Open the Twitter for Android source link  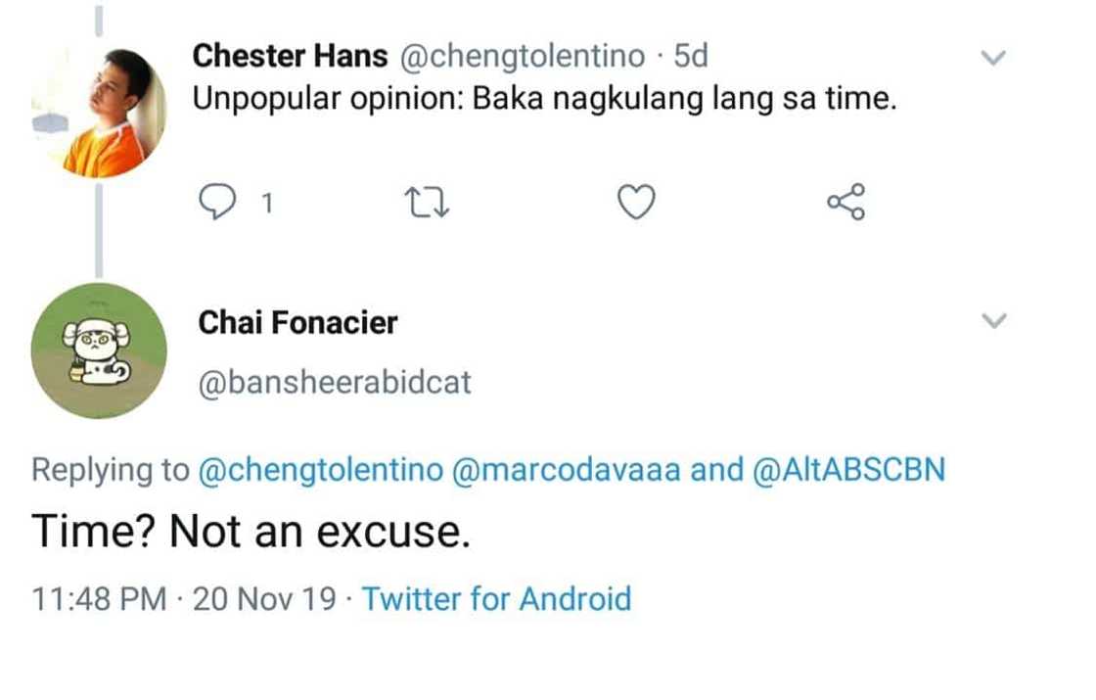pos(497,598)
